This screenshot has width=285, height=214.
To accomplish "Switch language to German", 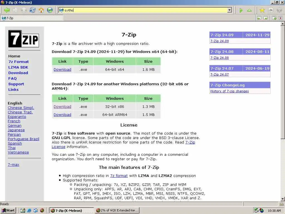I will coord(14,126).
